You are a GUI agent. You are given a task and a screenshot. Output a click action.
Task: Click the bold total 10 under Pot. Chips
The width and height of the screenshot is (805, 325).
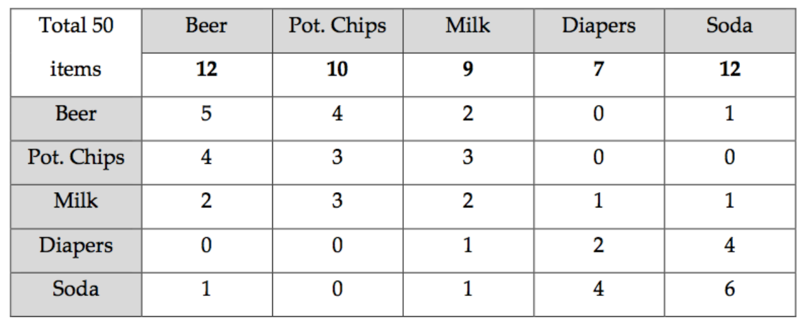click(x=337, y=69)
